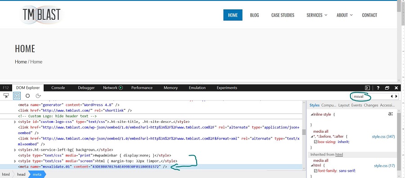The image size is (405, 178).
Task: Go to previous search result arrow
Action: point(391,96)
